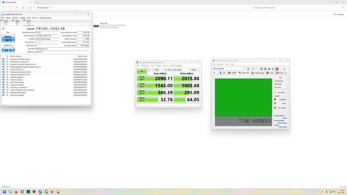Add new File Explorer tab with plus
The height and width of the screenshot is (195, 347).
pos(37,2)
